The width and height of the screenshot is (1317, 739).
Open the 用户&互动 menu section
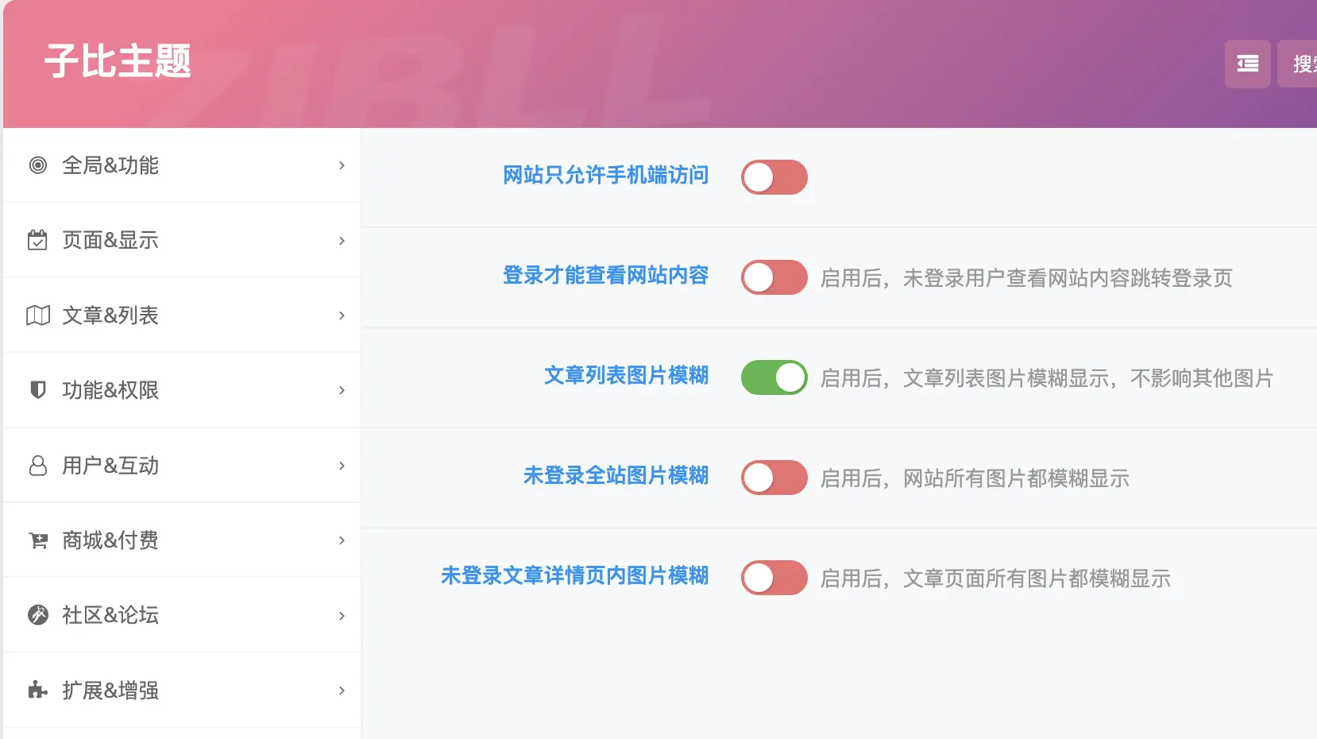[110, 466]
